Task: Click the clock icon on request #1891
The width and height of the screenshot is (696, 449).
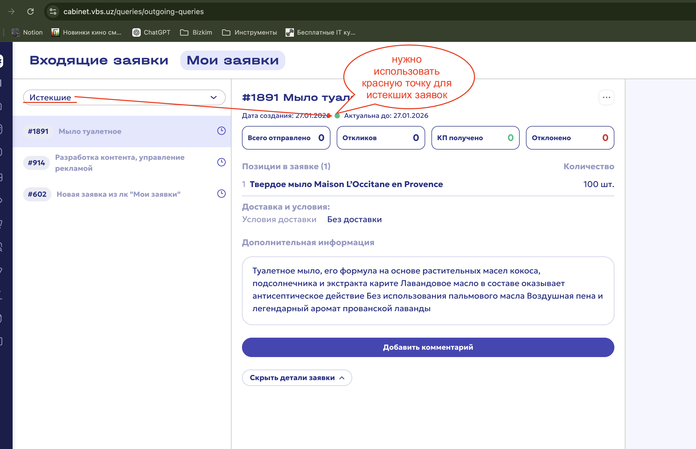Action: point(221,131)
